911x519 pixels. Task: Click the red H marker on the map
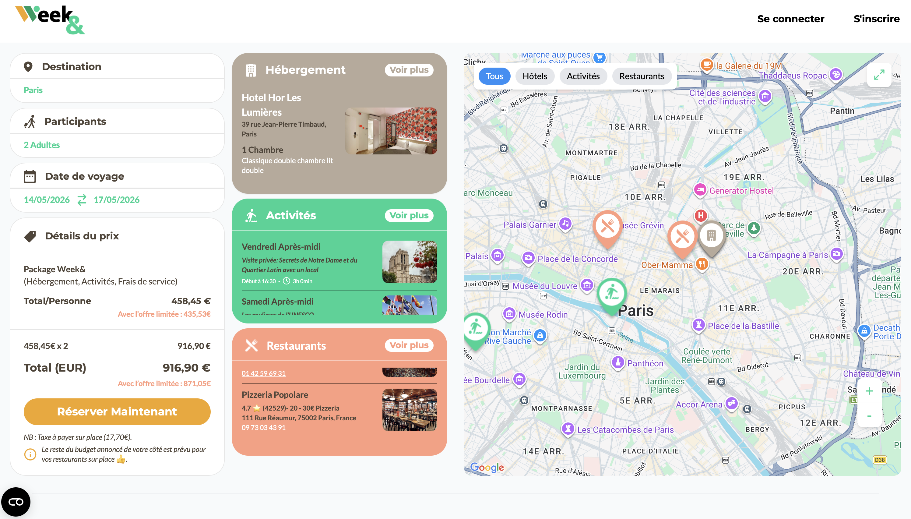[x=701, y=215]
